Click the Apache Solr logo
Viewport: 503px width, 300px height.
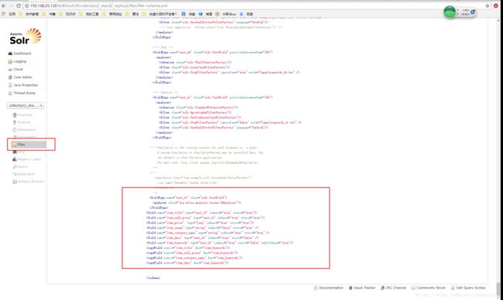click(x=26, y=36)
